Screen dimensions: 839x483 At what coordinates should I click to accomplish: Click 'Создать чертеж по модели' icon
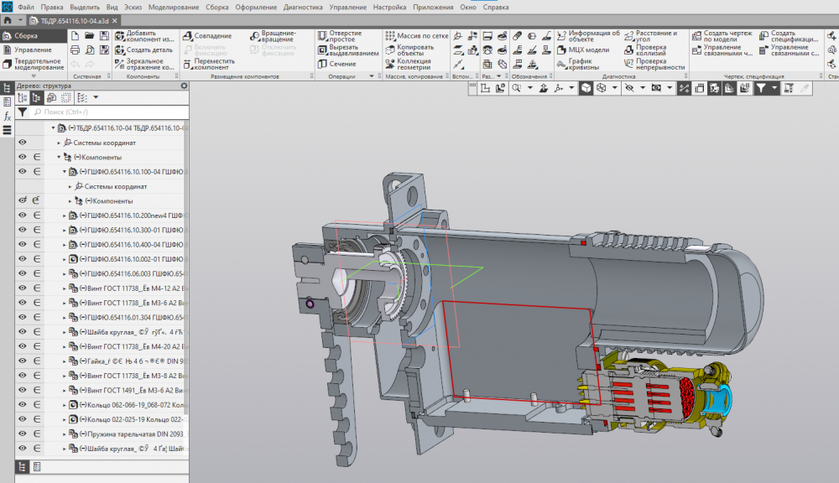pos(696,35)
